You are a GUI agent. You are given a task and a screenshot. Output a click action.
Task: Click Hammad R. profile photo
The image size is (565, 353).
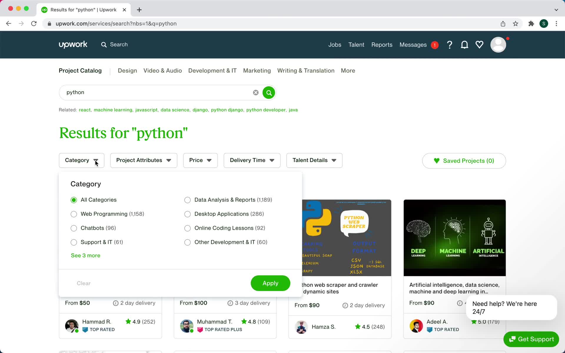(72, 326)
